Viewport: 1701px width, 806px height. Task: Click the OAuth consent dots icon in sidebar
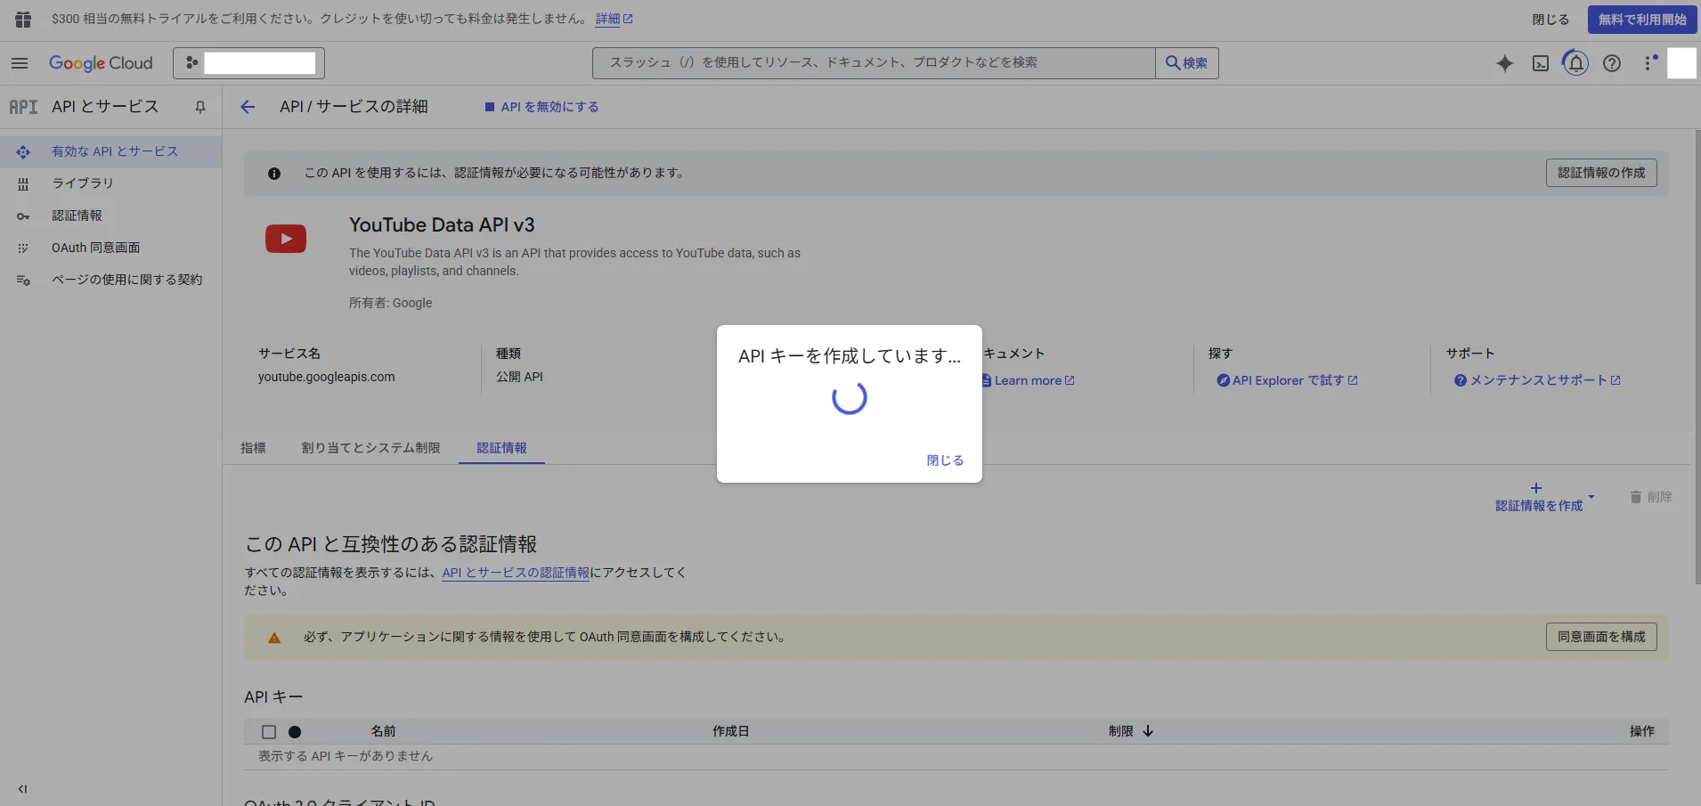tap(23, 248)
